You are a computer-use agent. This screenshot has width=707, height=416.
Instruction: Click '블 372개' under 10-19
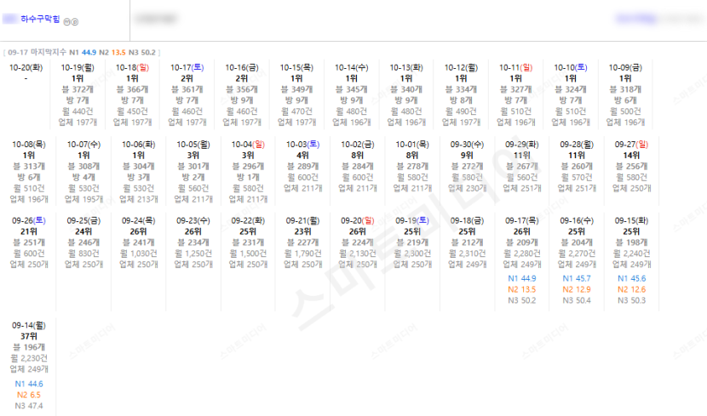[x=78, y=89]
